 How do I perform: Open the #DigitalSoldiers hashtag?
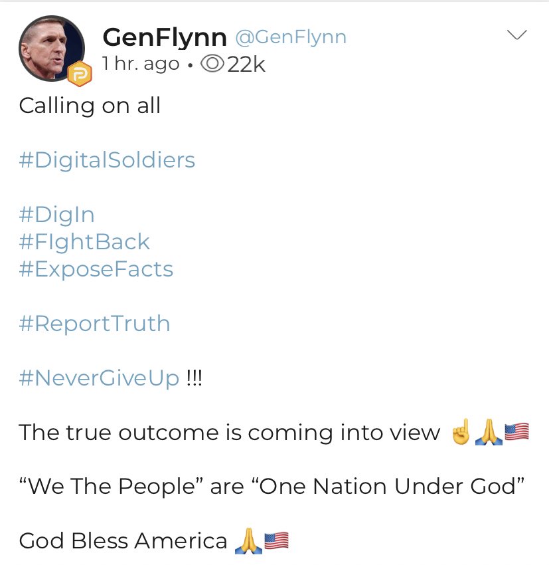pos(107,160)
